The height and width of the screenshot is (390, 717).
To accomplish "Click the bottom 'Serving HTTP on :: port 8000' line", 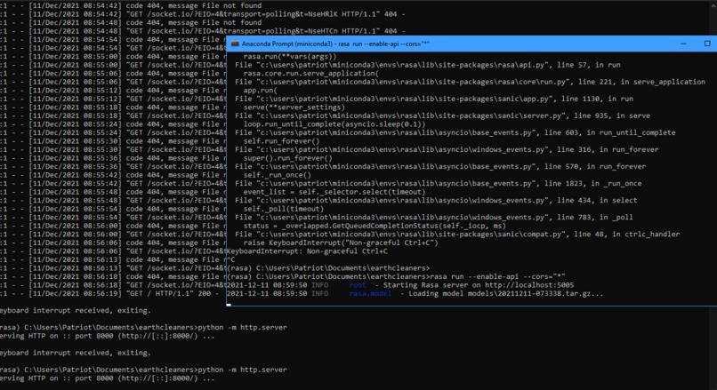I will 107,378.
